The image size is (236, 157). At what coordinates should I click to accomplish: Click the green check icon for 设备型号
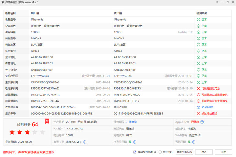(x=198, y=20)
